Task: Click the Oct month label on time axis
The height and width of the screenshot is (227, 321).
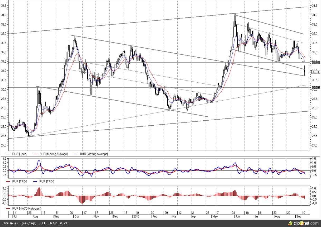Action: 77,216
